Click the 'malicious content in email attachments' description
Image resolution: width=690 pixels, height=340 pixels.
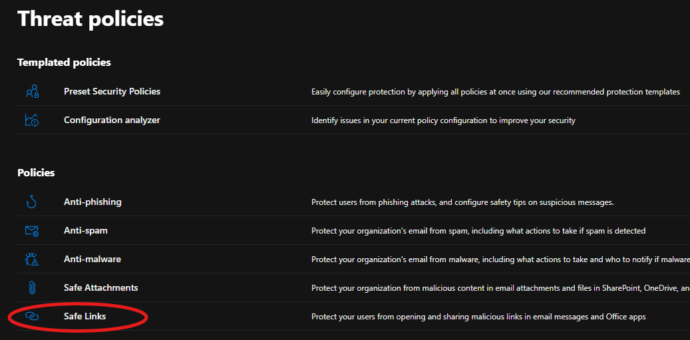click(499, 288)
